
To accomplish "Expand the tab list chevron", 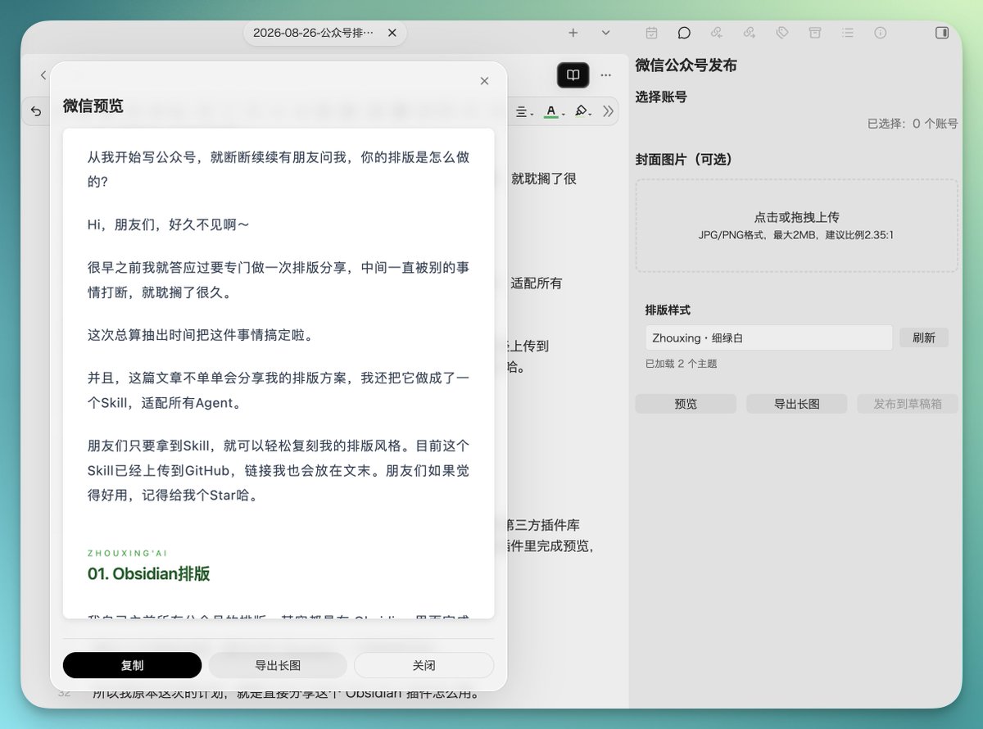I will tap(605, 33).
